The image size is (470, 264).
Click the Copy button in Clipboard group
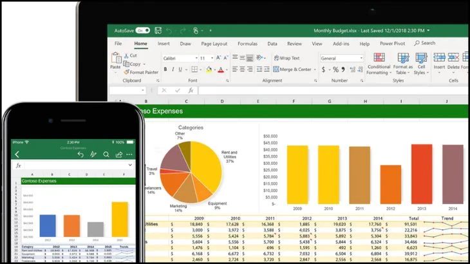click(x=132, y=64)
